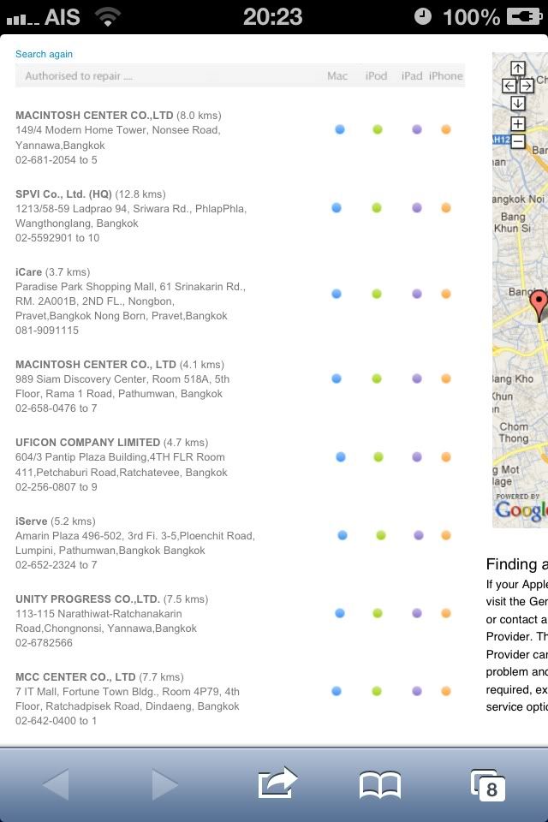Tap the Mac column header

point(337,76)
